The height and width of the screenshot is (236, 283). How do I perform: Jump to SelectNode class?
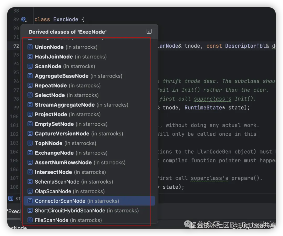pyautogui.click(x=89, y=95)
